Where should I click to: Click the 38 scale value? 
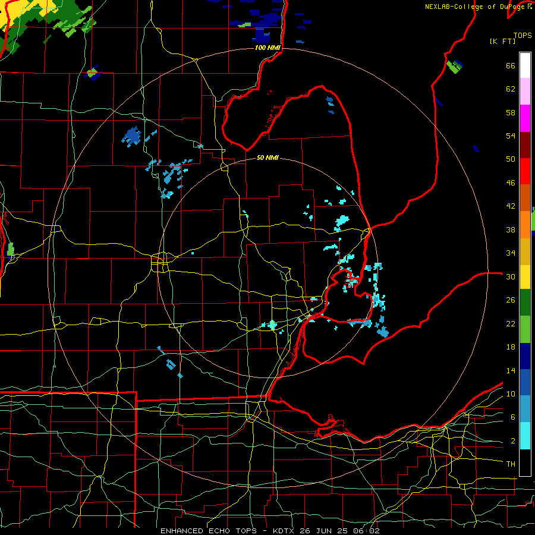(511, 229)
